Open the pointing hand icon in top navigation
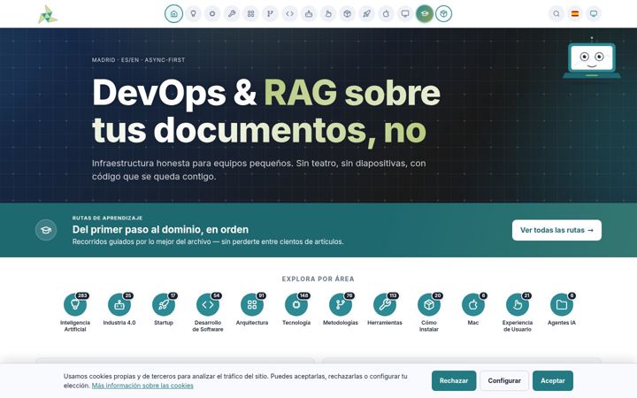Viewport: 637px width, 398px height. click(x=328, y=14)
